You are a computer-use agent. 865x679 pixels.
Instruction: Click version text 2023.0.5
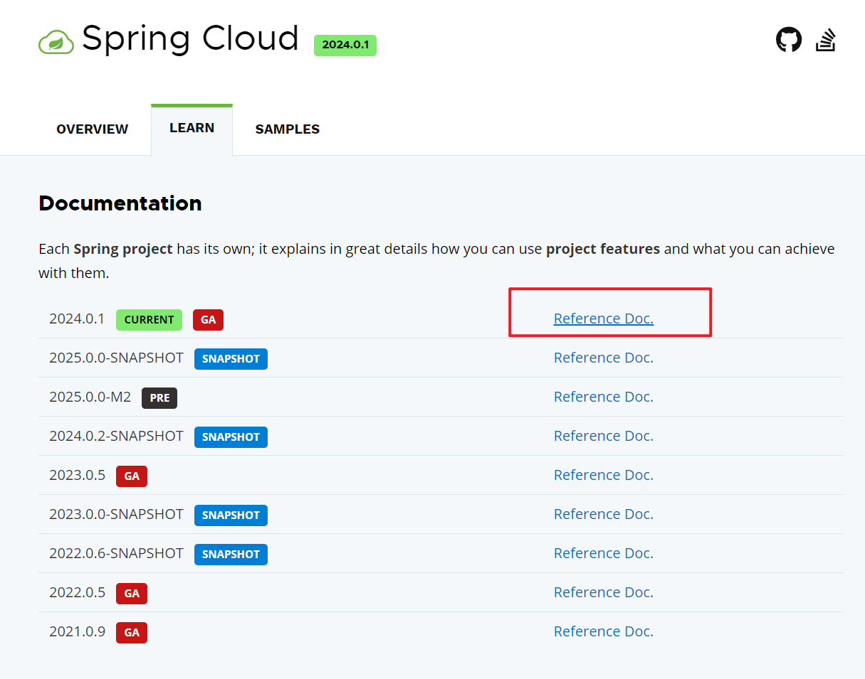[77, 475]
